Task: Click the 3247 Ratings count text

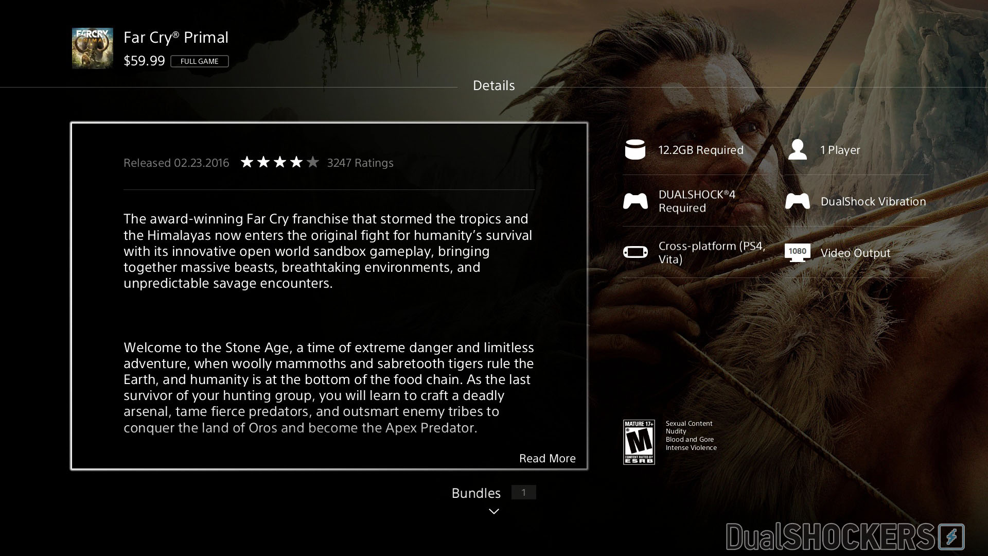Action: point(360,163)
